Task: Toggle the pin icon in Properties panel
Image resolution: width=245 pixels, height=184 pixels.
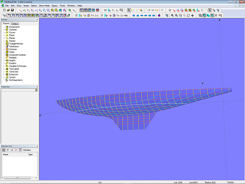Action: (x=36, y=90)
